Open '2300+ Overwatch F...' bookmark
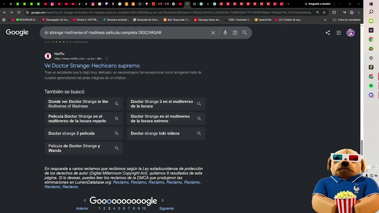 click(x=237, y=20)
